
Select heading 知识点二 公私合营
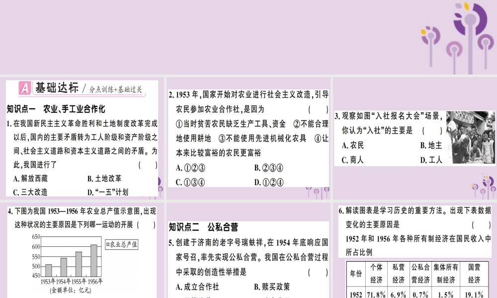(x=203, y=227)
